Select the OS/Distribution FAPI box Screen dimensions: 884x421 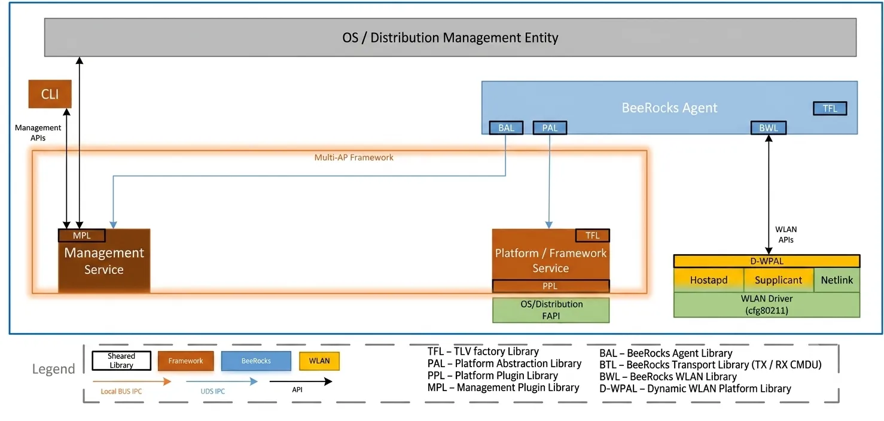click(x=551, y=310)
